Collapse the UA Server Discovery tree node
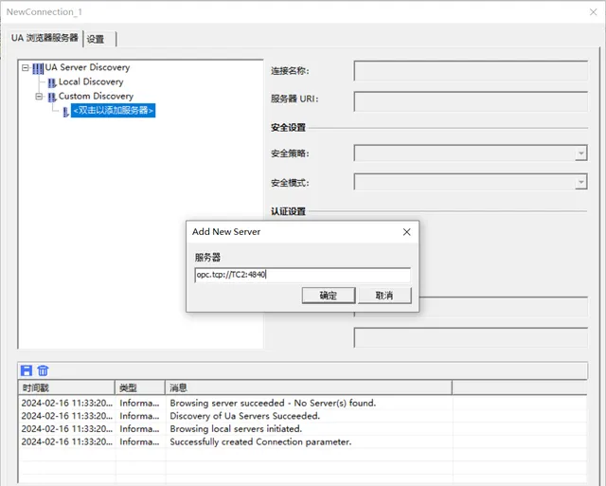Screen dimensions: 606x486 click(26, 67)
